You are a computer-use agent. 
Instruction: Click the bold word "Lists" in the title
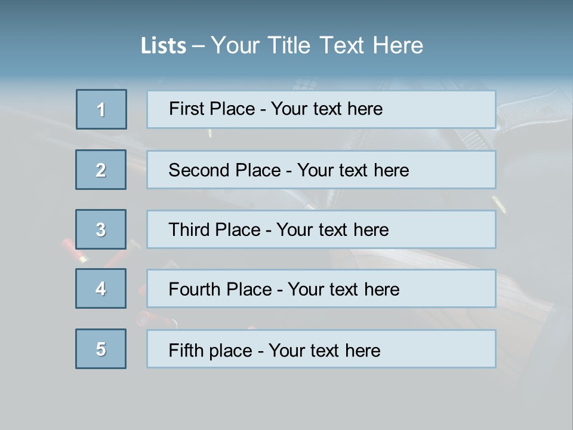point(164,45)
